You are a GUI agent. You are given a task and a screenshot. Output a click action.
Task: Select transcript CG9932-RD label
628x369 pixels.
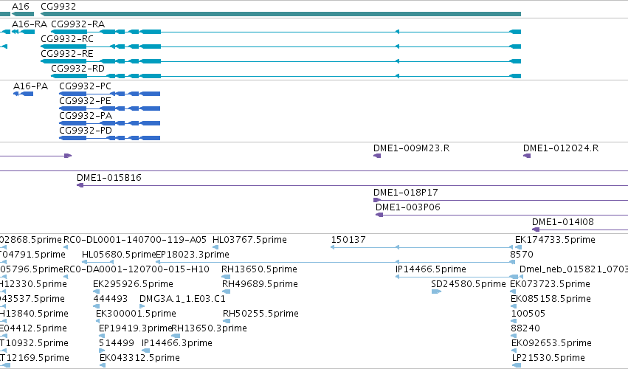point(77,69)
